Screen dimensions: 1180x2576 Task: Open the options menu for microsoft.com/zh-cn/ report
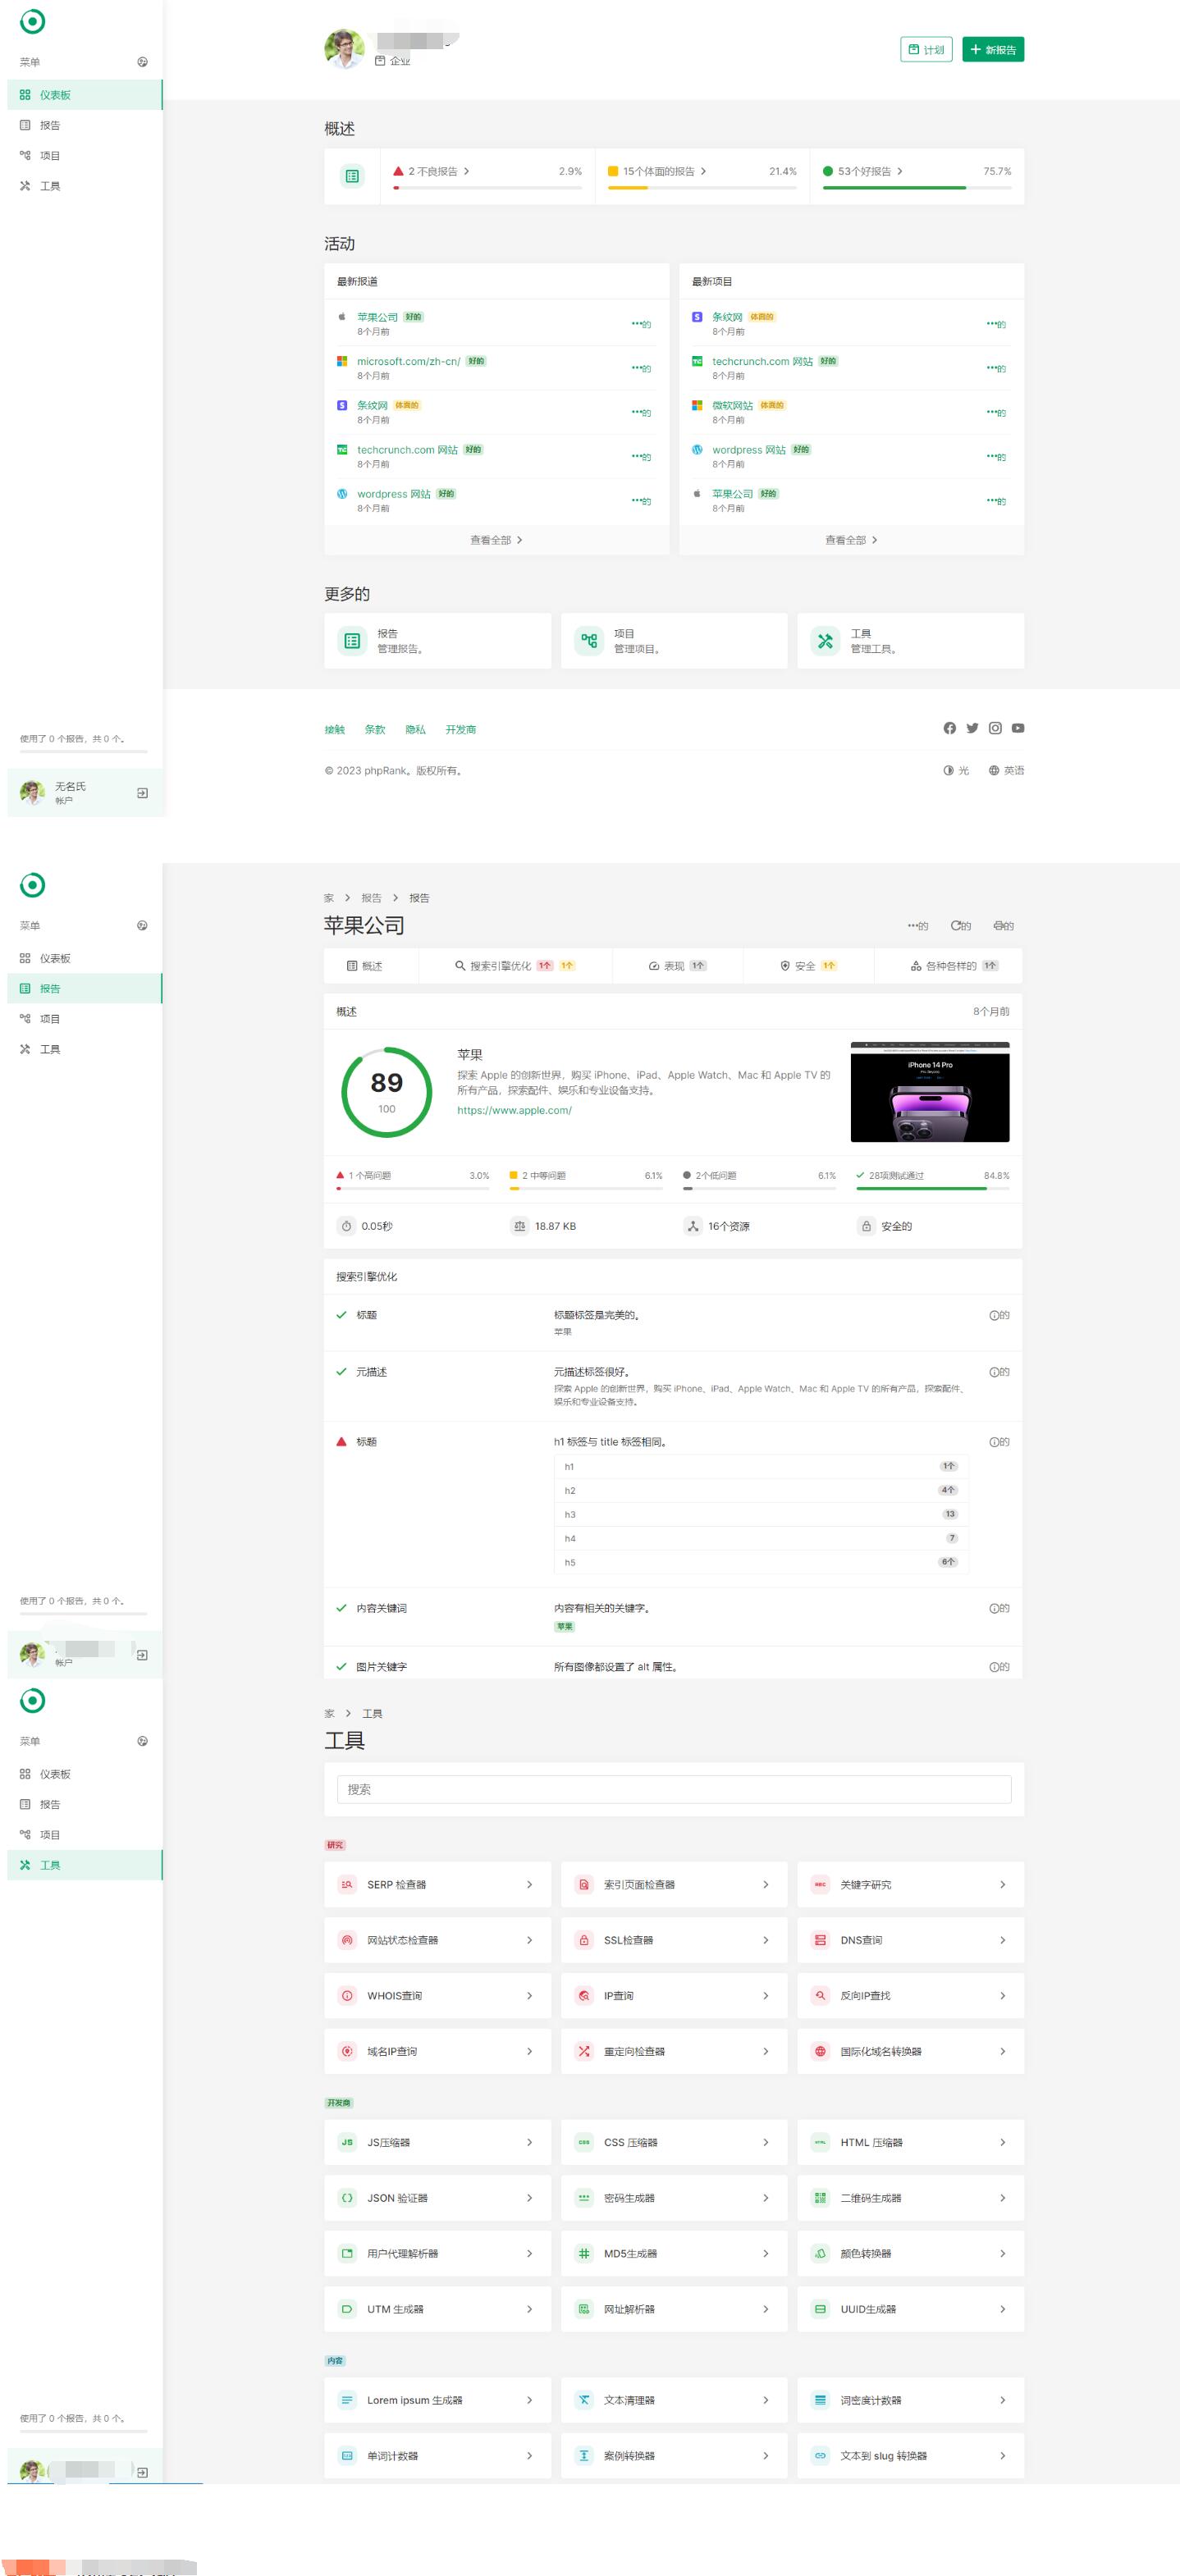(639, 368)
